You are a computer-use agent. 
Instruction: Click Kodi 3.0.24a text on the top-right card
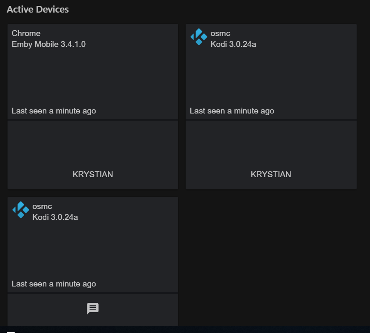(233, 44)
